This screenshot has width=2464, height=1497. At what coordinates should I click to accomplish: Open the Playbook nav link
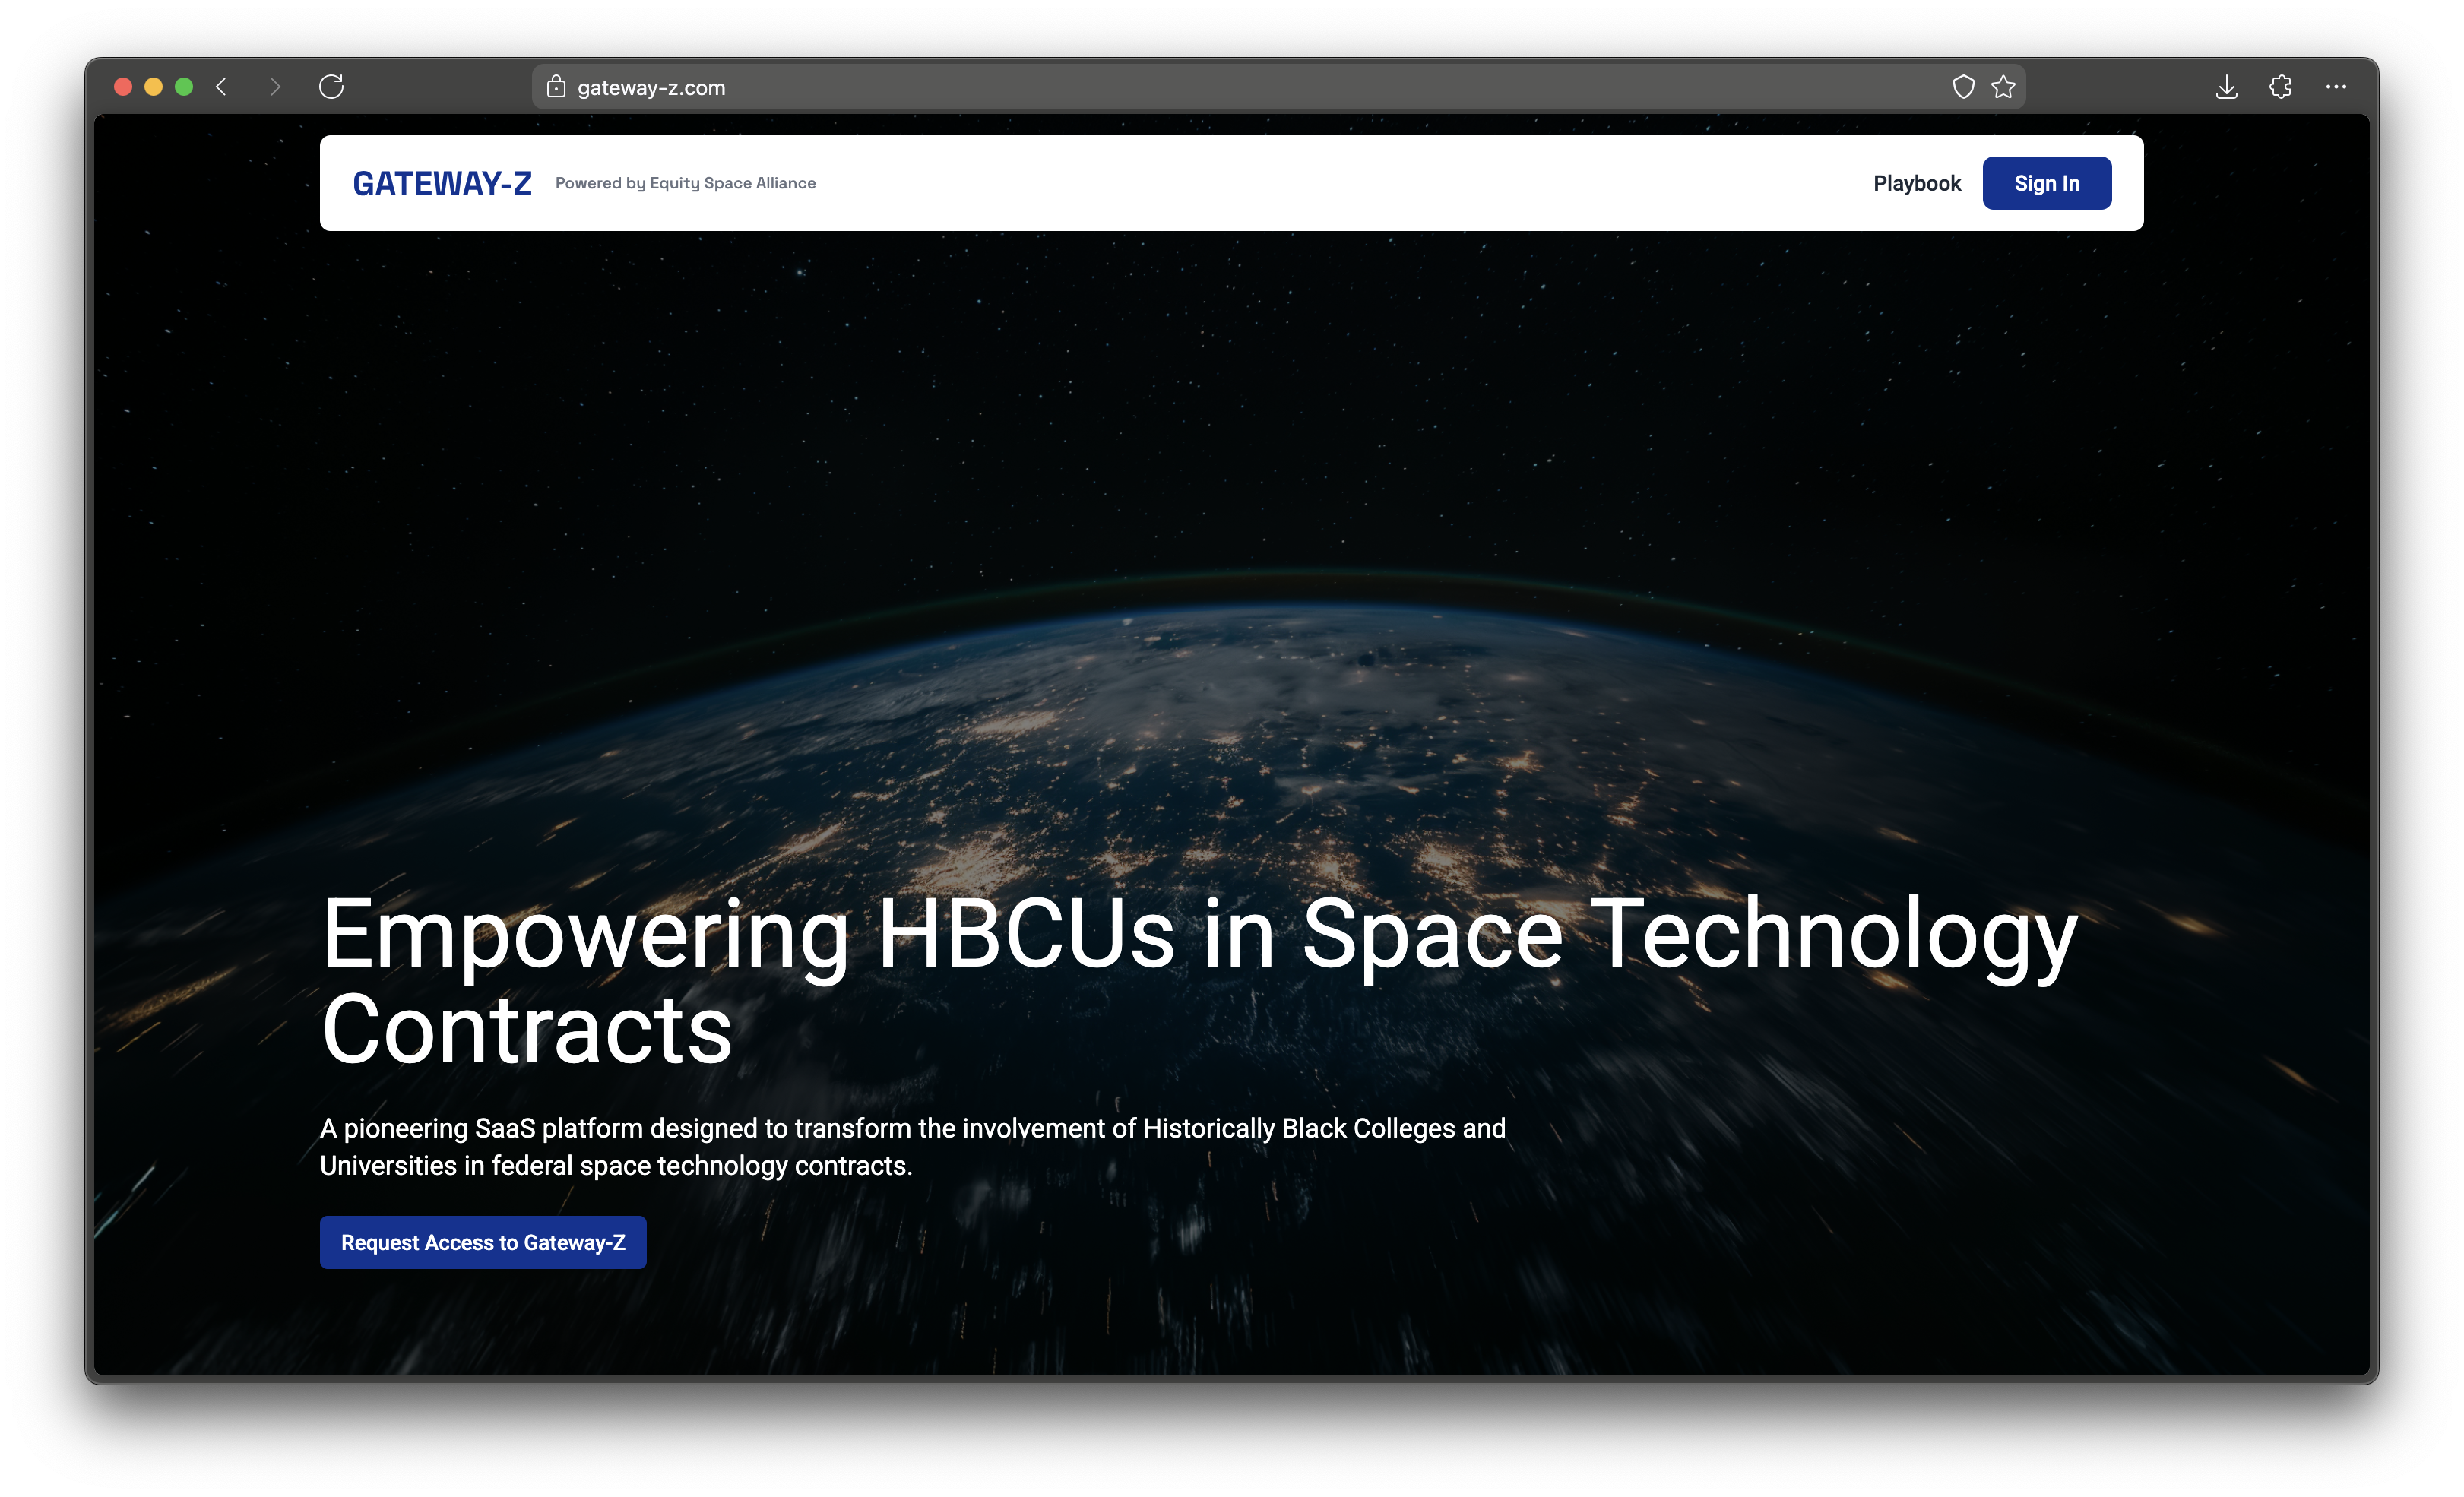tap(1917, 183)
